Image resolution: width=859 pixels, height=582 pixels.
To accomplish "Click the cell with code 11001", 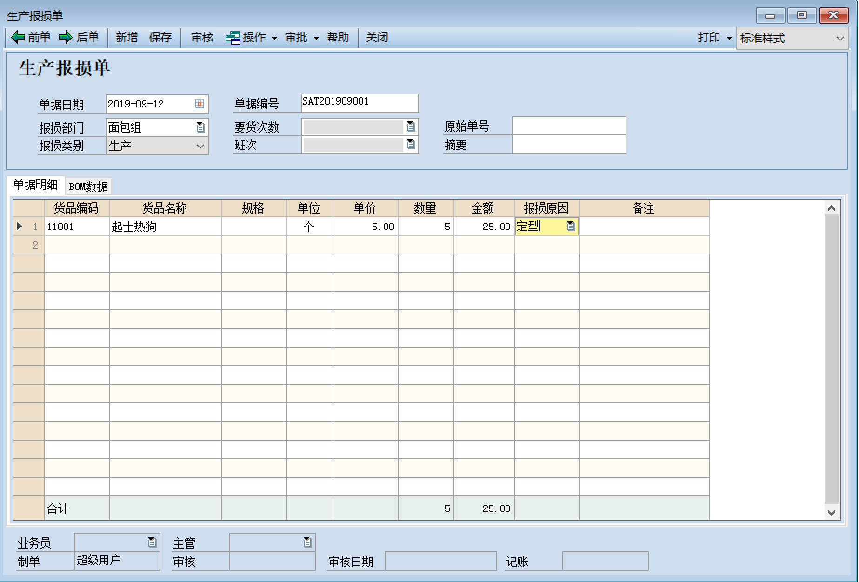I will (x=77, y=226).
